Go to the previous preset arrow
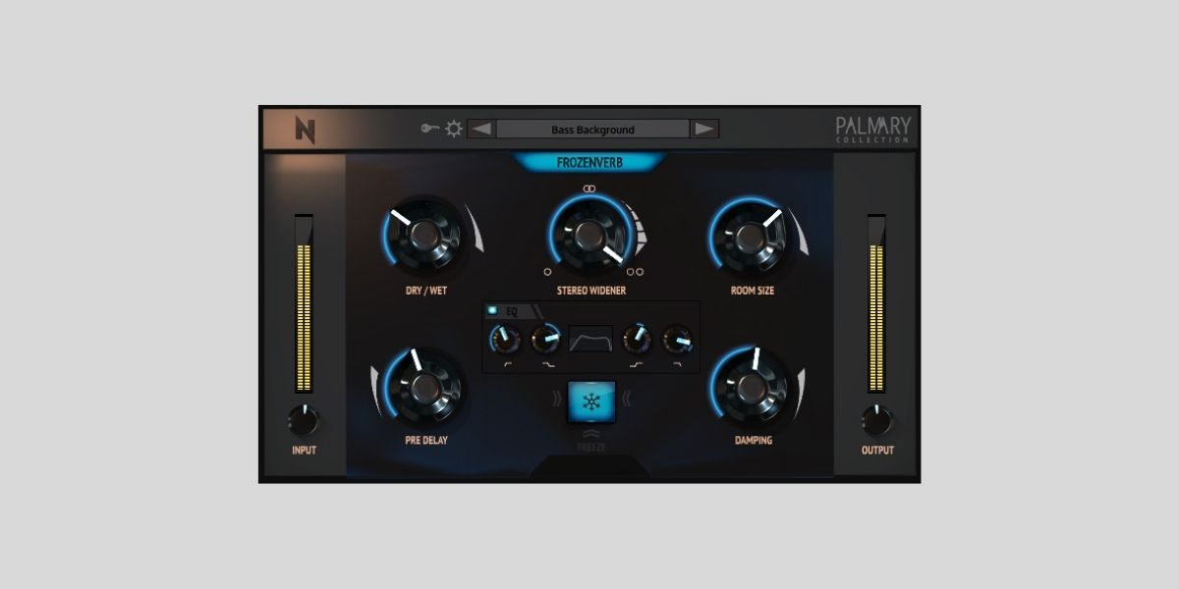Image resolution: width=1179 pixels, height=589 pixels. (481, 129)
